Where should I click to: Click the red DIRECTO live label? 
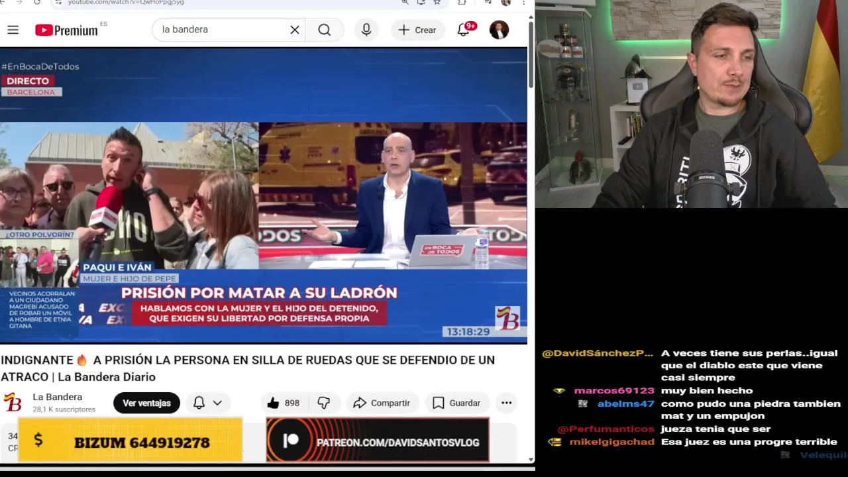28,81
